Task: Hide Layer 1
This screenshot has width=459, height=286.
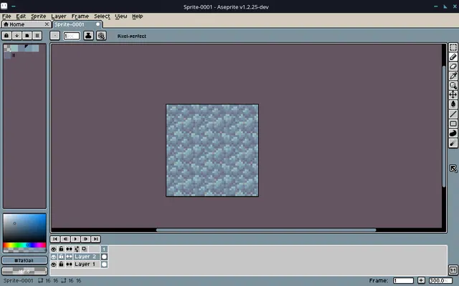Action: point(54,265)
